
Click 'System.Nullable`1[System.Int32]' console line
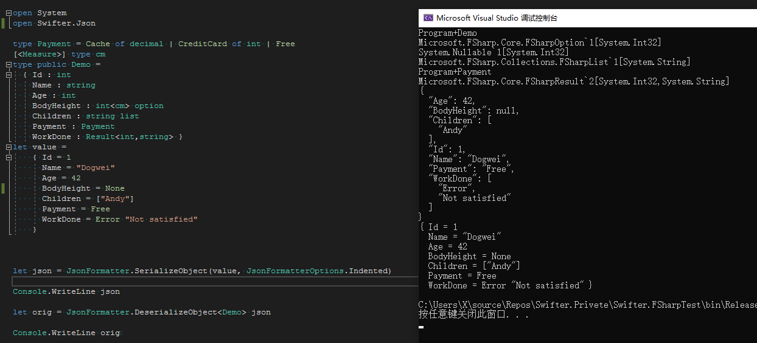(x=494, y=52)
